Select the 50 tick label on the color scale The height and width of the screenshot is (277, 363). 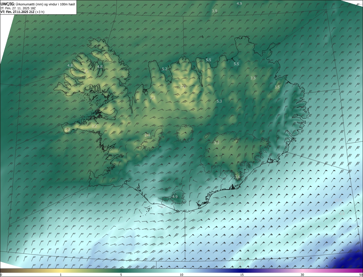[361, 275]
